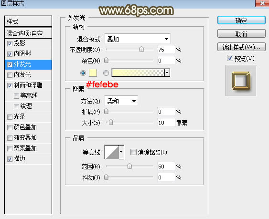Click the 扩展 spread value field

pyautogui.click(x=166, y=112)
